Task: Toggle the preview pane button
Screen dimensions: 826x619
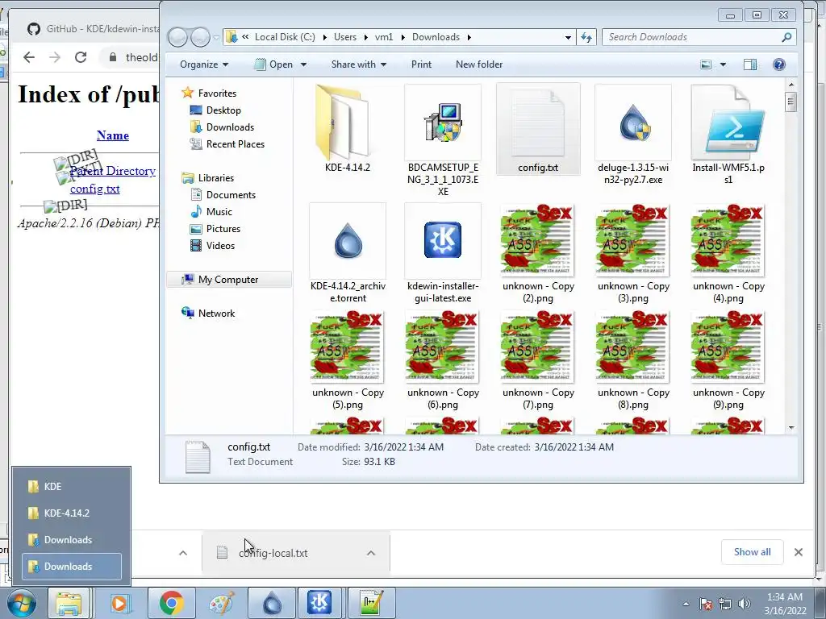Action: pos(750,64)
